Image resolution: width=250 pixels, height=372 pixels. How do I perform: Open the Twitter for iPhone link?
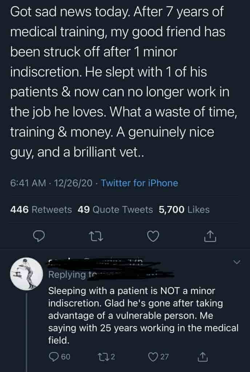pyautogui.click(x=140, y=183)
